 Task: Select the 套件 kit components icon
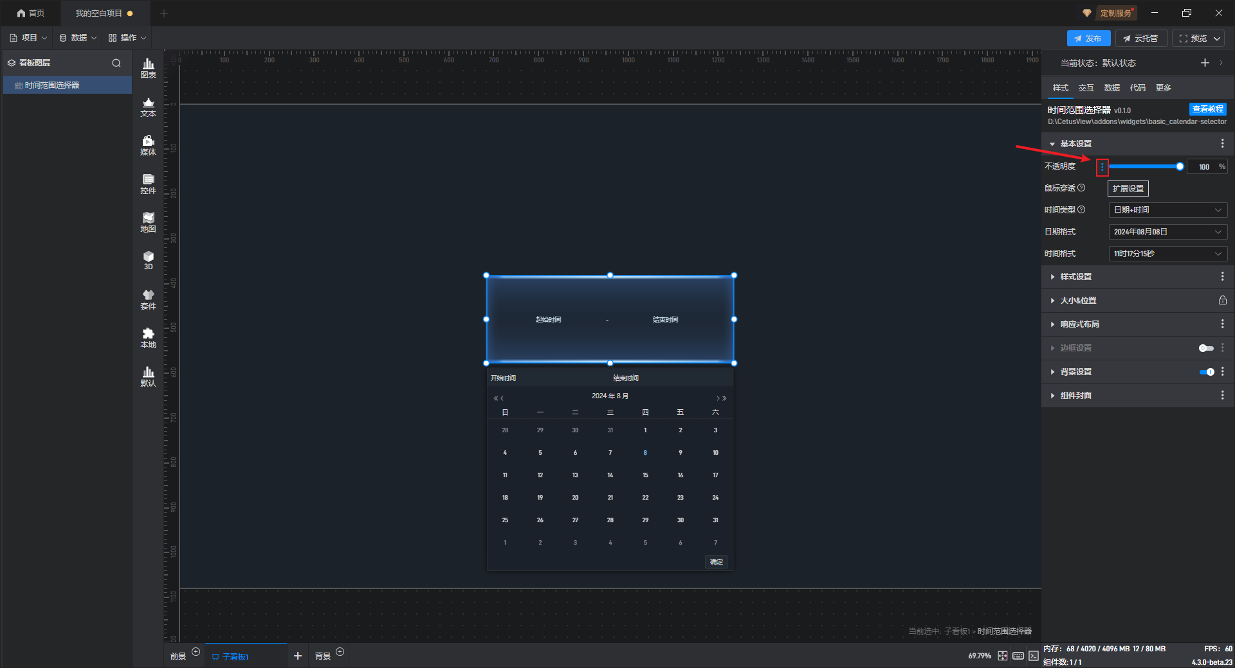point(148,299)
